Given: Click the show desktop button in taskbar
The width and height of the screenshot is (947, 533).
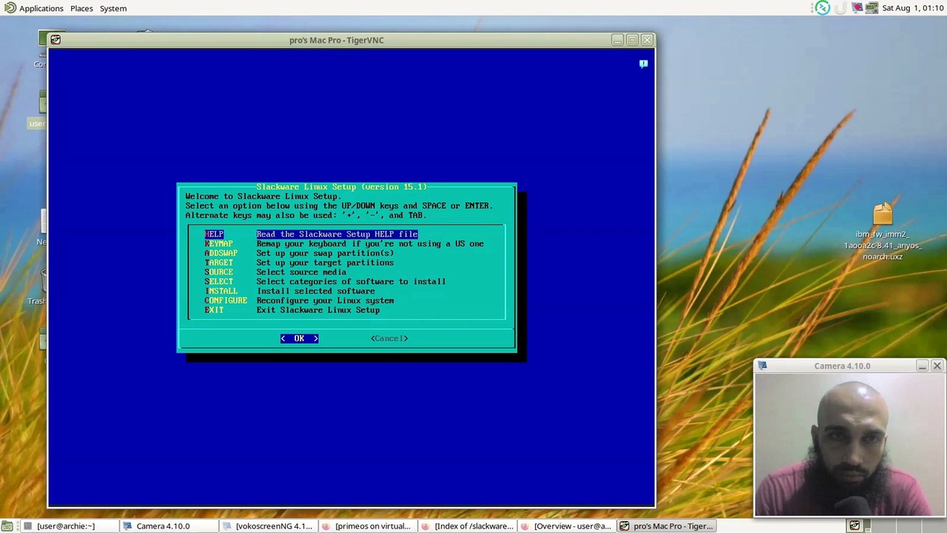Looking at the screenshot, I should tap(8, 526).
